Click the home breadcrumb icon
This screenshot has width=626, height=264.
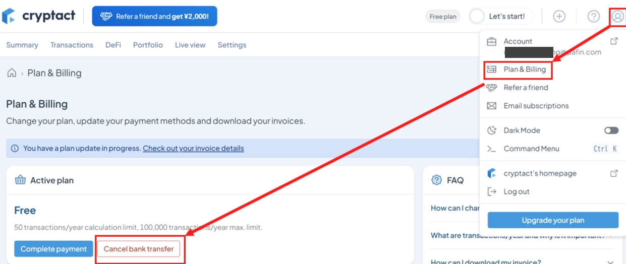[x=12, y=73]
